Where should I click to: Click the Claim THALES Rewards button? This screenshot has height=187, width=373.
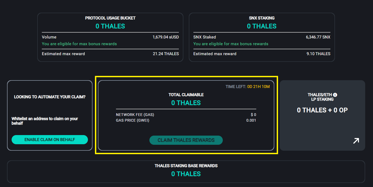click(186, 140)
